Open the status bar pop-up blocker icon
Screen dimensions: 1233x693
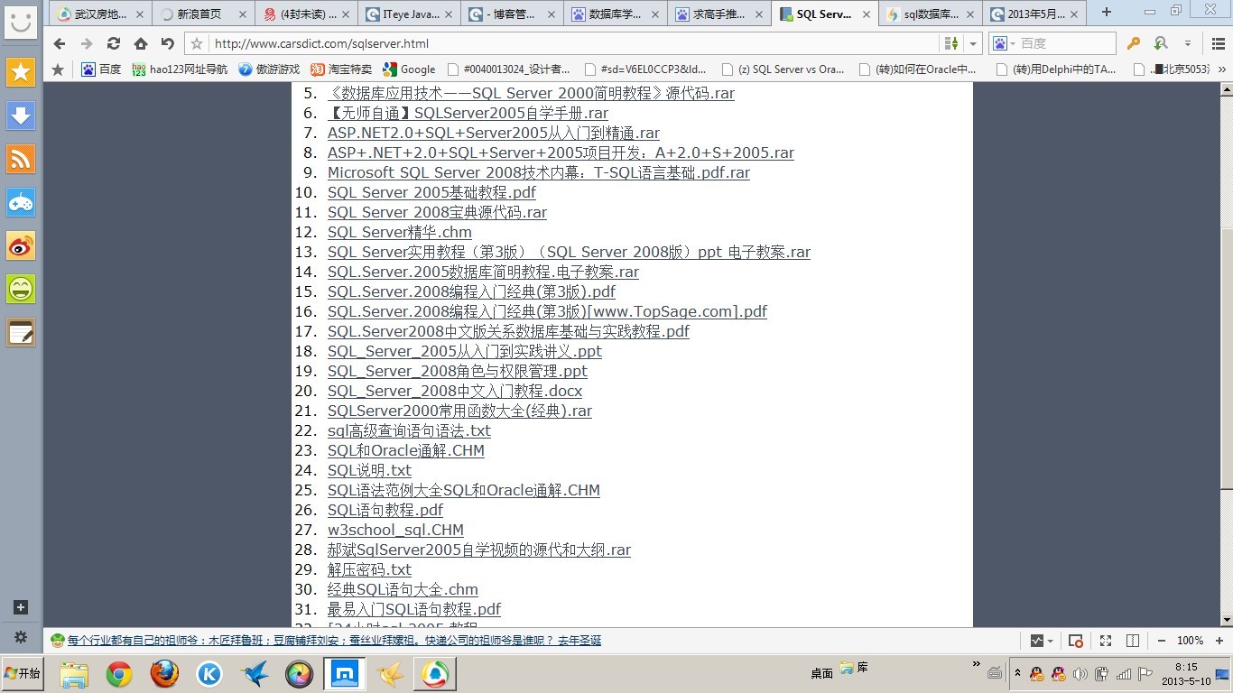click(x=1076, y=641)
